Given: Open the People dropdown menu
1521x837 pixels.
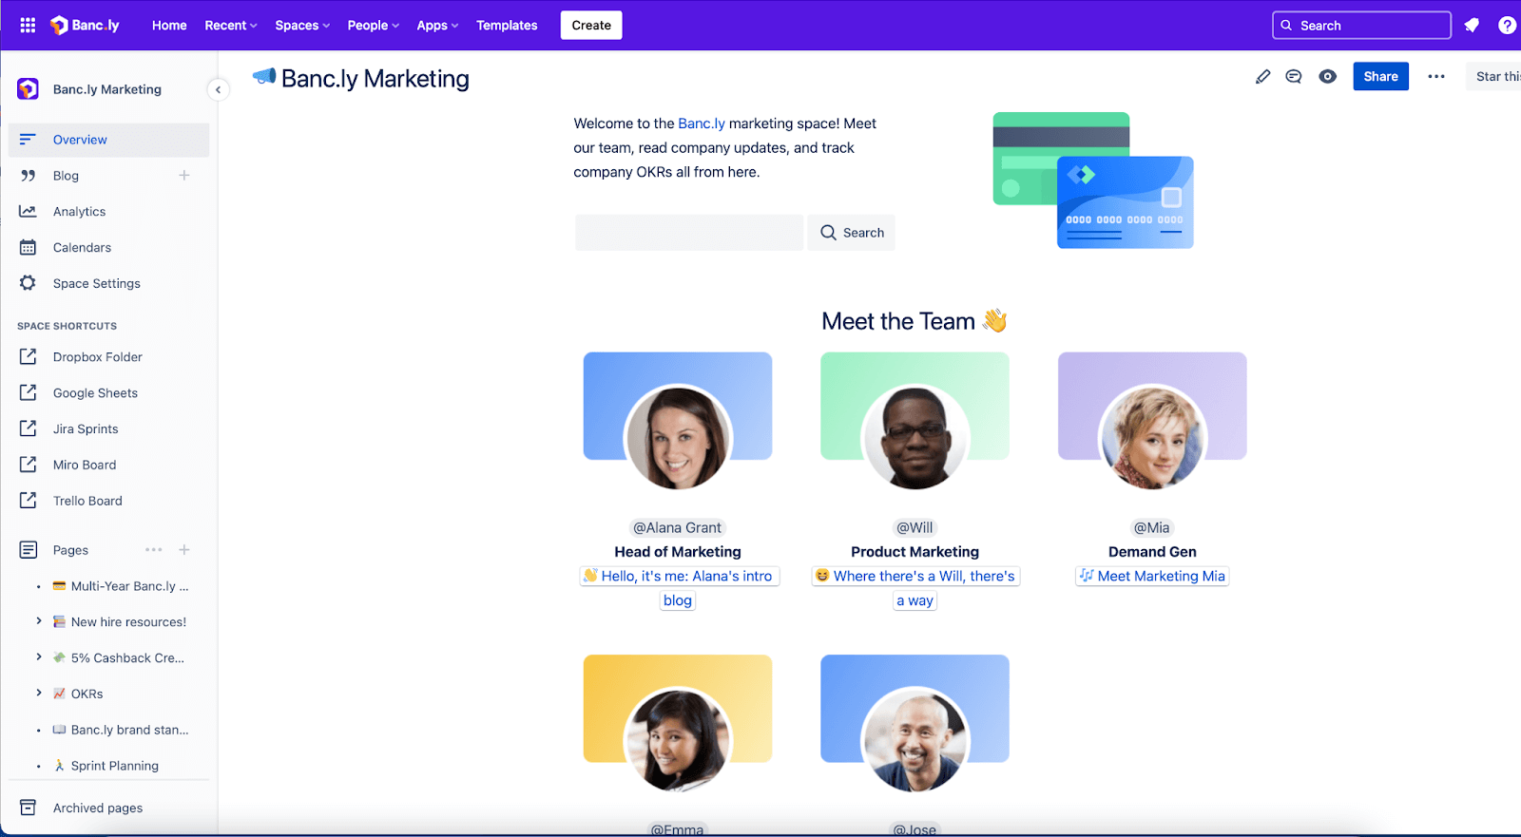Looking at the screenshot, I should click(373, 26).
